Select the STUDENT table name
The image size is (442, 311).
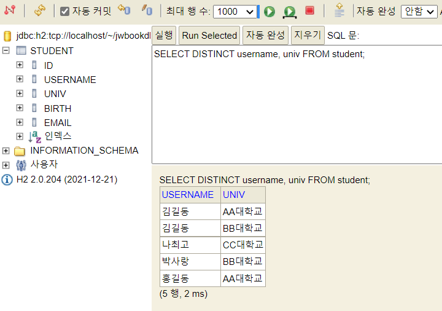[x=52, y=51]
